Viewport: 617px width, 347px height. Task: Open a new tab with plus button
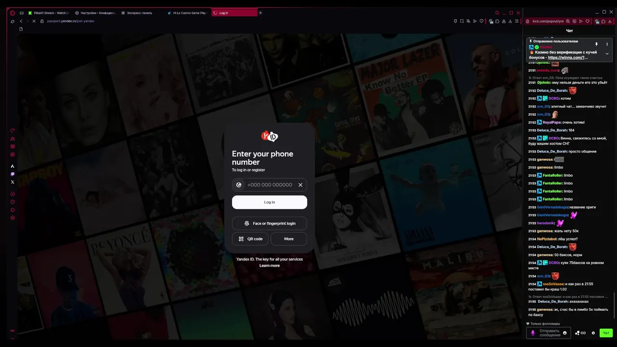[260, 13]
